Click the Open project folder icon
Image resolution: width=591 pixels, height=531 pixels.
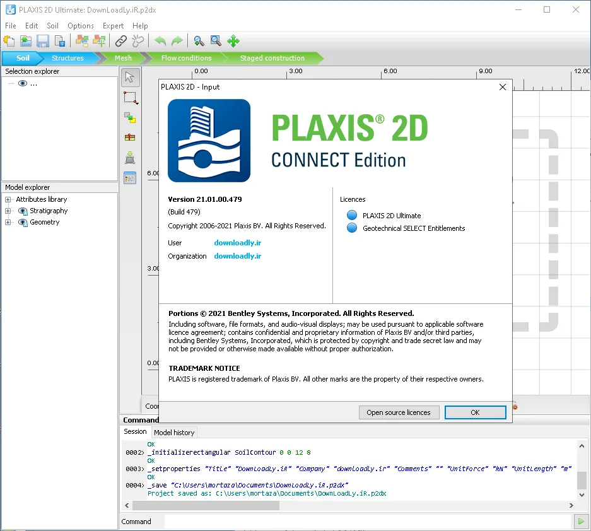[26, 41]
